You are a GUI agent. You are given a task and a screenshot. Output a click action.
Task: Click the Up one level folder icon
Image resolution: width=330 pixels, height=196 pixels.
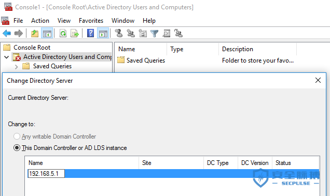point(35,34)
